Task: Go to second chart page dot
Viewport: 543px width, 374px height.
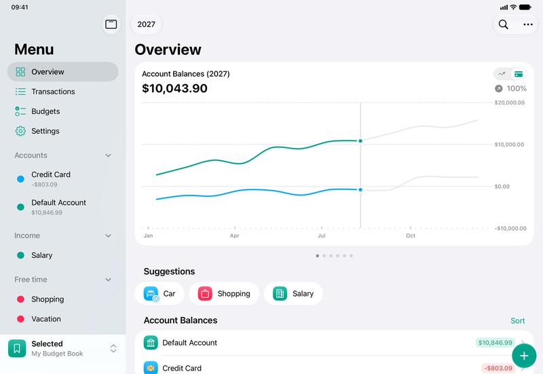Action: click(x=324, y=256)
